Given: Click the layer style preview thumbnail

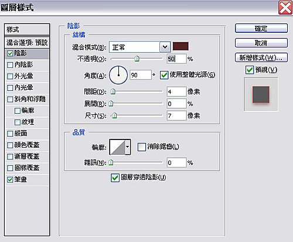Looking at the screenshot, I should tap(261, 94).
